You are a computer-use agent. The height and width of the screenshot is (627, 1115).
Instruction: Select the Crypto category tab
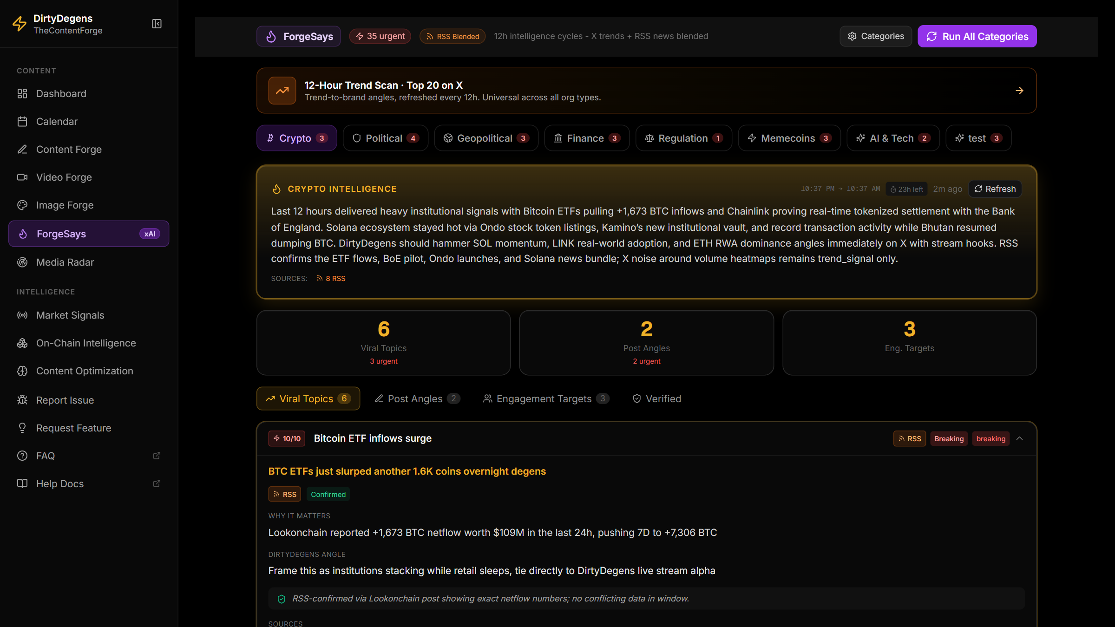point(296,138)
